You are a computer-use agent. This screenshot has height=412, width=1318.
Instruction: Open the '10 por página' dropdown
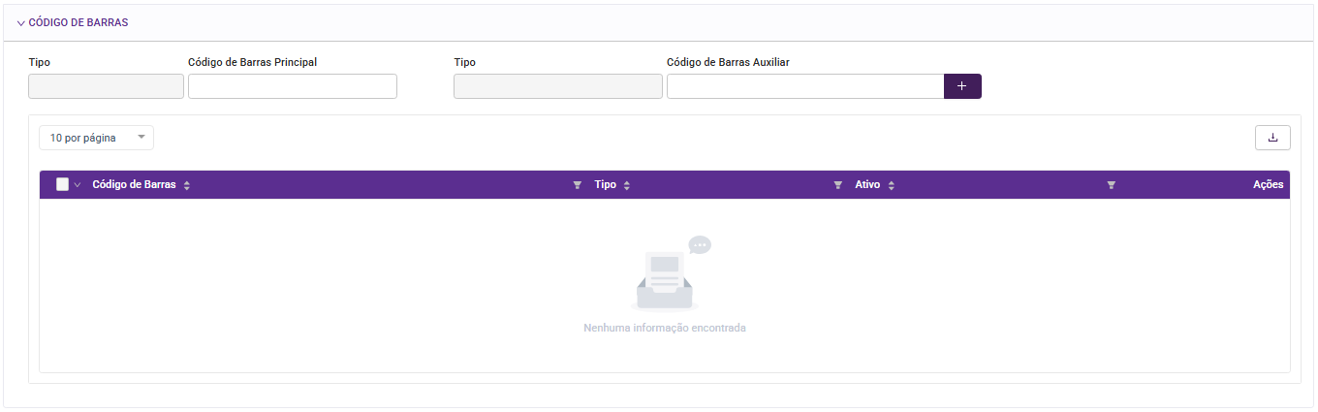pyautogui.click(x=96, y=138)
